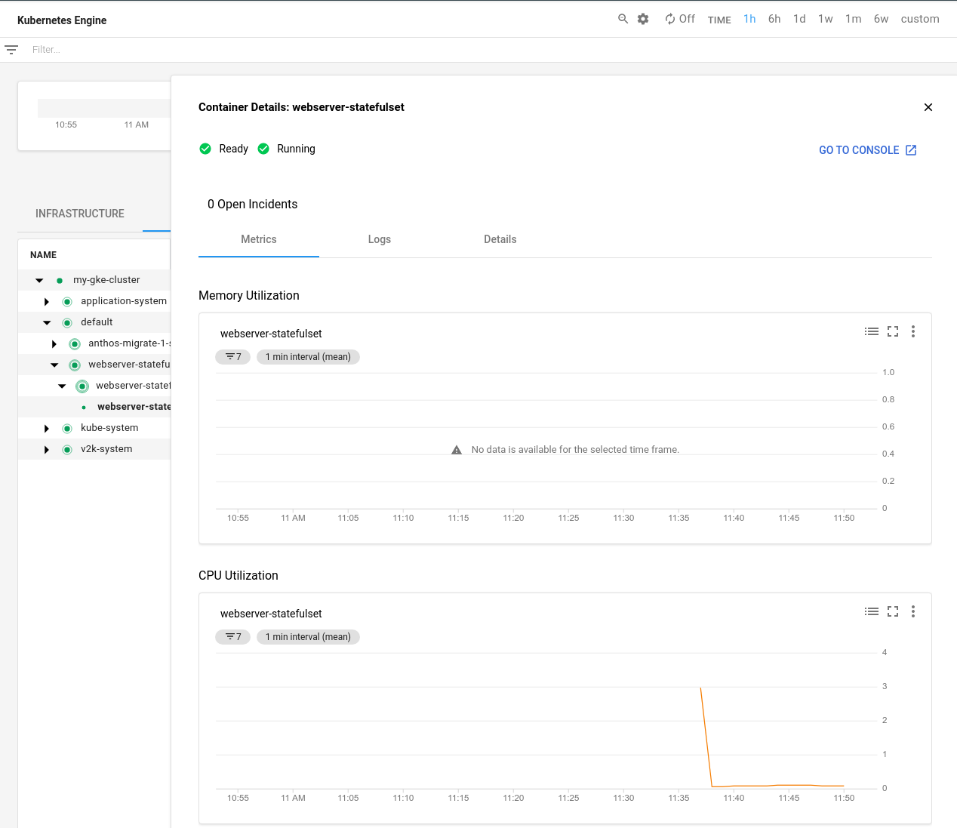Select the 1d time range
Screen dimensions: 957x828
(799, 19)
